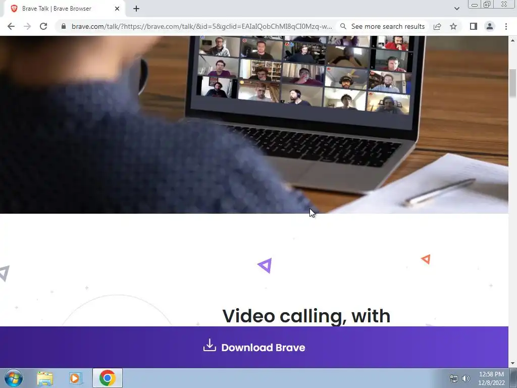Click the network tray icon
The height and width of the screenshot is (388, 517).
(454, 378)
